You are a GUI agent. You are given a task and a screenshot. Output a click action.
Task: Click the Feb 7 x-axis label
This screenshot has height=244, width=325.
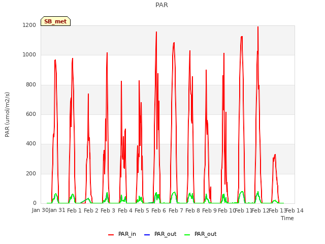tap(176, 210)
